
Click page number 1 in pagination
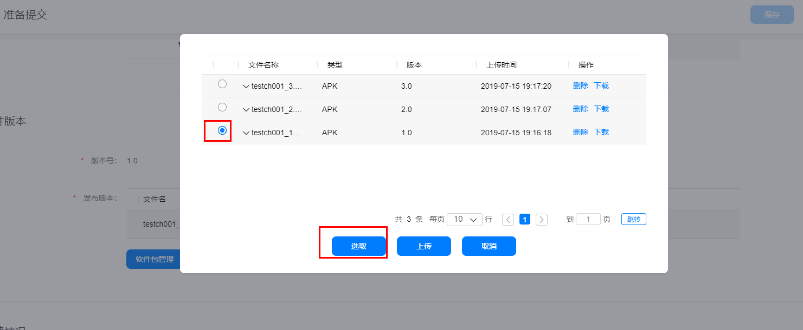coord(525,219)
